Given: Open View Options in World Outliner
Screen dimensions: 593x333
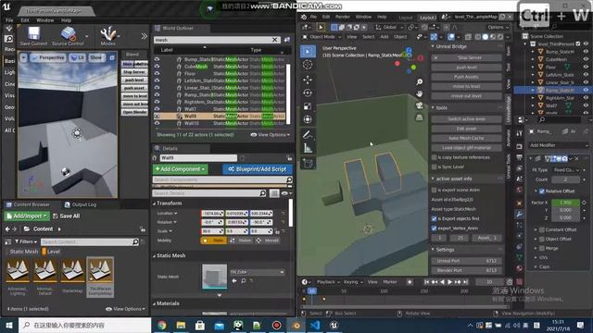Looking at the screenshot, I should click(x=270, y=135).
